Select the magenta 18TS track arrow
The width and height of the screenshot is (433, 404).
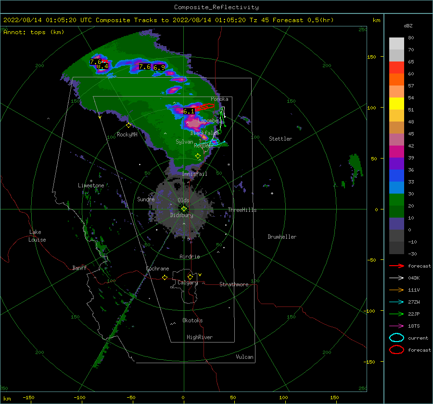click(396, 326)
